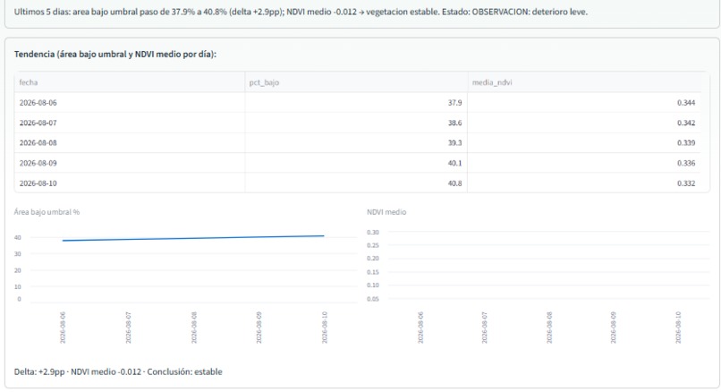Viewport: 721px width, 392px height.
Task: Click the 40 tick on Área bajo umbral axis
Action: tap(18, 238)
